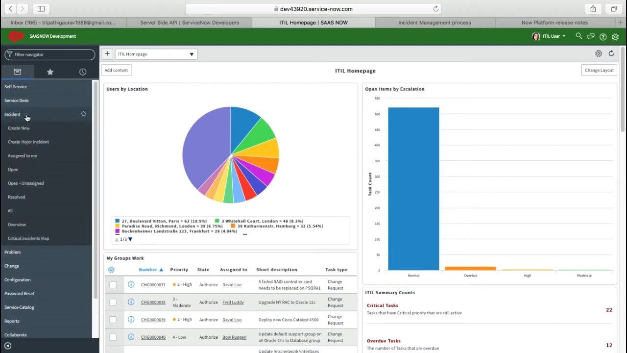Open the Connect chat sidebar icon
This screenshot has height=353, width=627.
coord(591,36)
